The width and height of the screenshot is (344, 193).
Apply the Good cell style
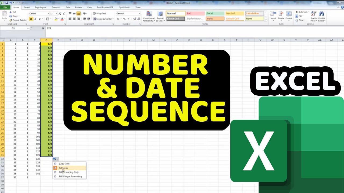(x=215, y=13)
